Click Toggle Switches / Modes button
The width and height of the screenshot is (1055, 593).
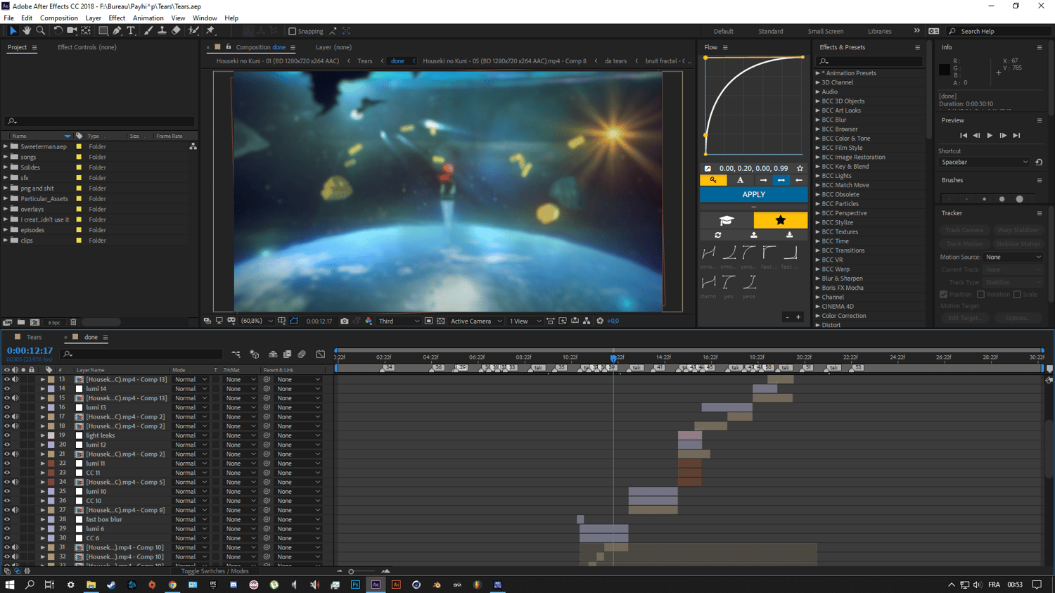pos(215,571)
